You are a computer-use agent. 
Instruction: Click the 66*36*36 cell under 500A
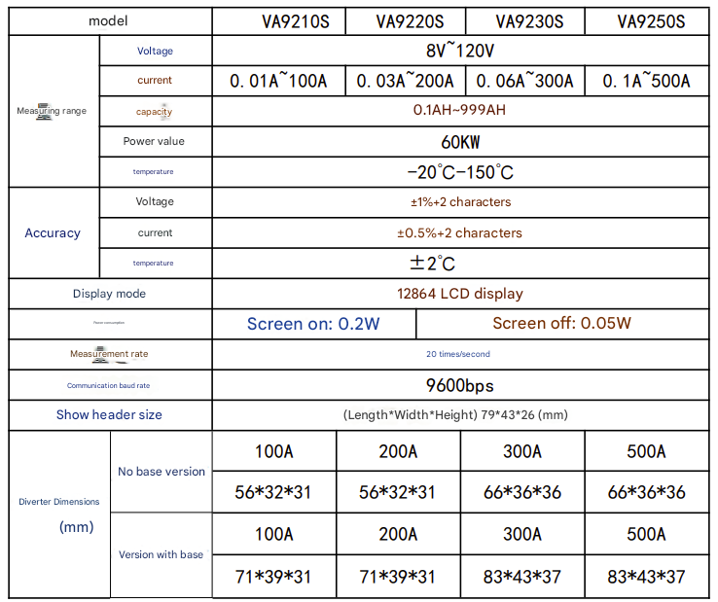[646, 492]
